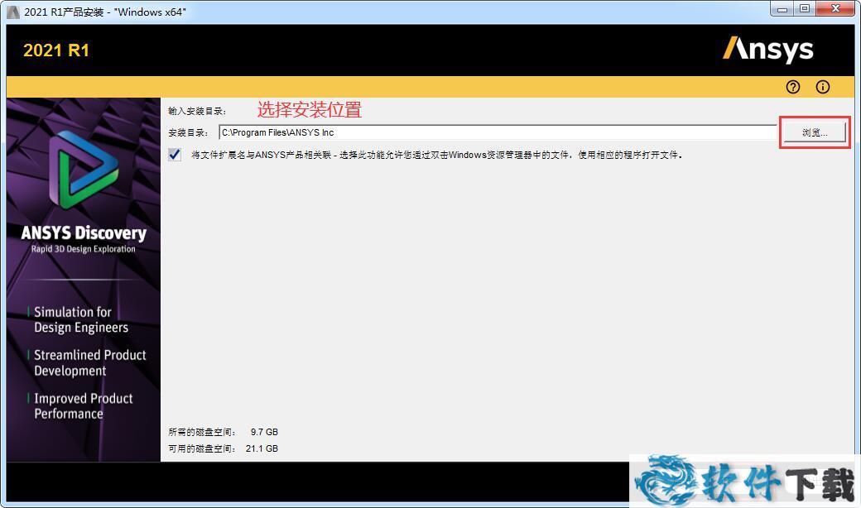Minimize the installer window

click(x=782, y=9)
